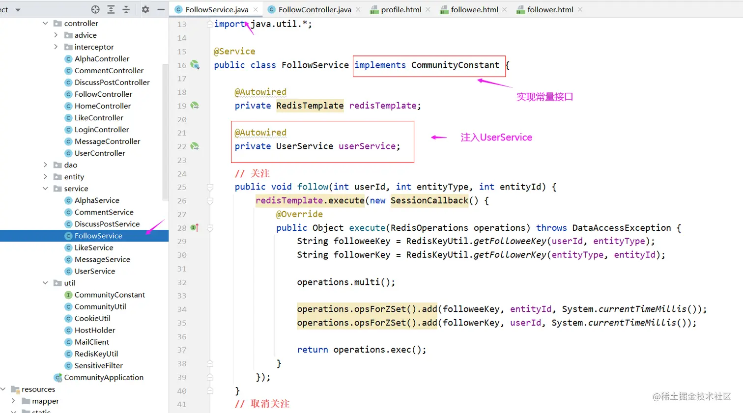Open the profile.html tab
This screenshot has height=413, width=743.
[x=401, y=9]
